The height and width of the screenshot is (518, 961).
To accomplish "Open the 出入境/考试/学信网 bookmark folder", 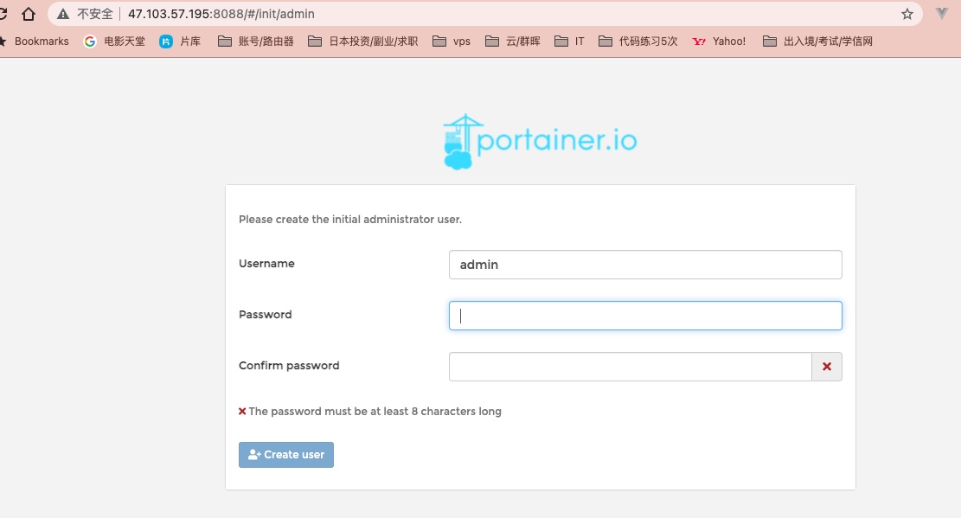I will (x=817, y=41).
